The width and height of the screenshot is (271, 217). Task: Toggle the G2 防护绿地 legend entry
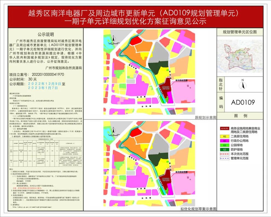[x=224, y=149]
